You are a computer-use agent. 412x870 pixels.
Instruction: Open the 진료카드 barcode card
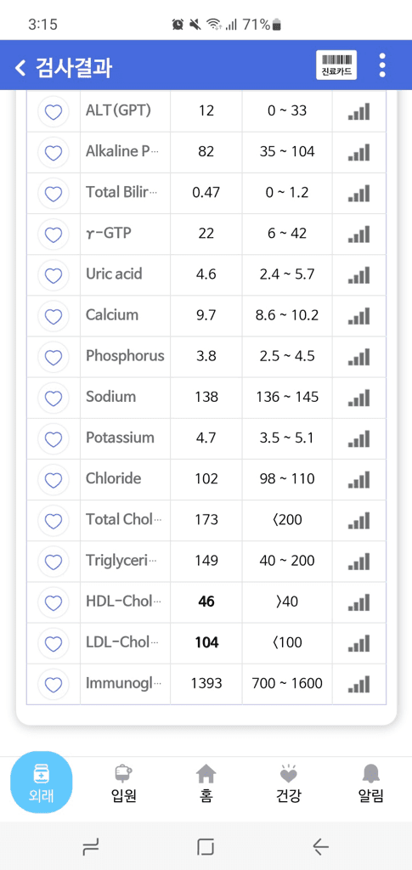point(336,65)
